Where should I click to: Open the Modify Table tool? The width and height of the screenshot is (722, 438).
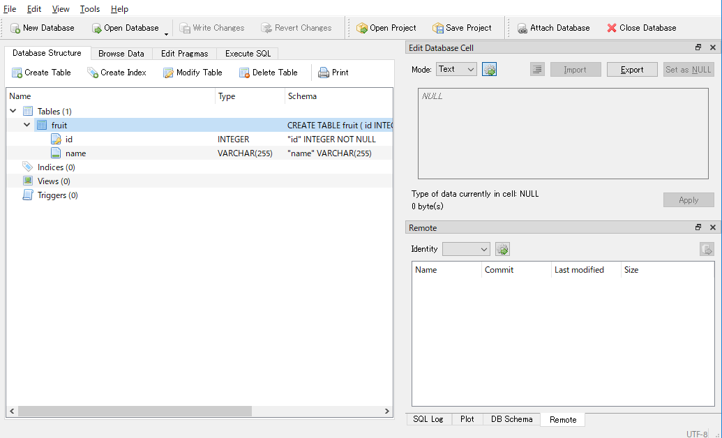point(193,72)
